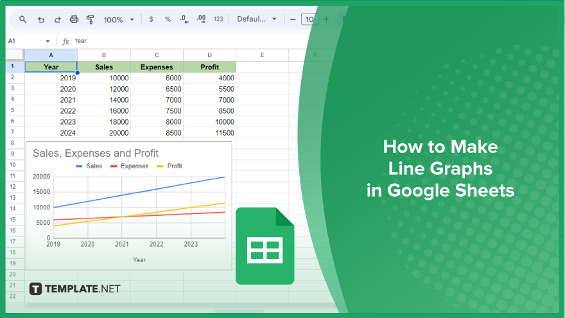Click the blue fill handle on cell A1
The width and height of the screenshot is (565, 318).
(77, 73)
